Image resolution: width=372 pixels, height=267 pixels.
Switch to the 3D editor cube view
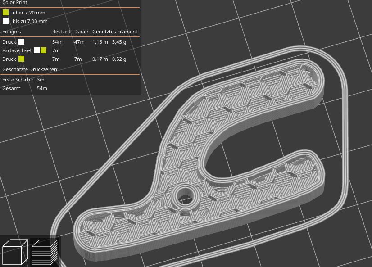[15, 252]
